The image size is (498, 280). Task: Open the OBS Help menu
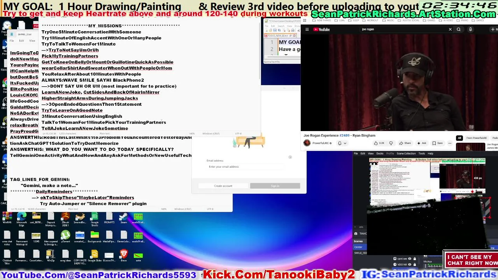coord(430,153)
